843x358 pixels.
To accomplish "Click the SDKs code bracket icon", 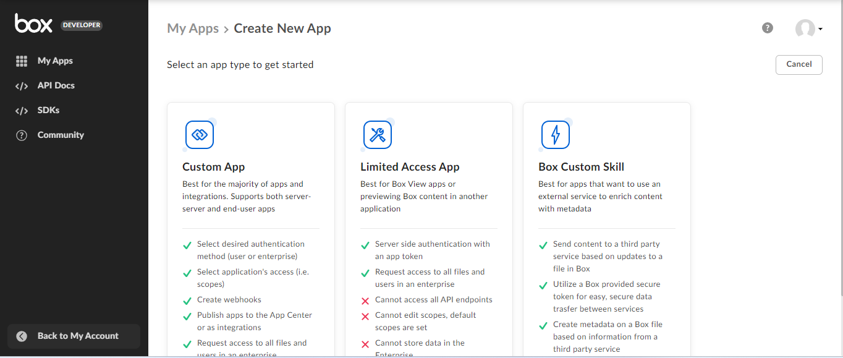I will tap(22, 111).
